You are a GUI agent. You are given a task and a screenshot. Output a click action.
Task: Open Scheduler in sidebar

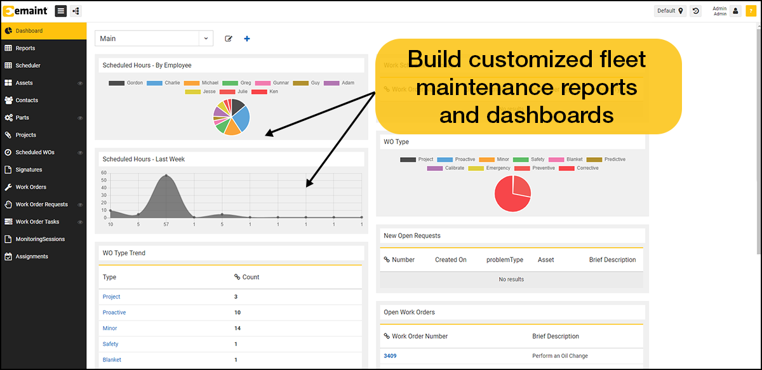point(43,65)
